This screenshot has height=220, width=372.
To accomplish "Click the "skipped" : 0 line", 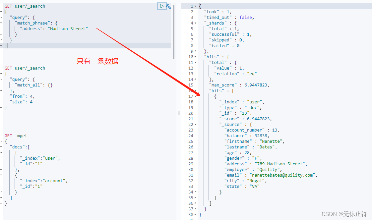I will (x=226, y=40).
